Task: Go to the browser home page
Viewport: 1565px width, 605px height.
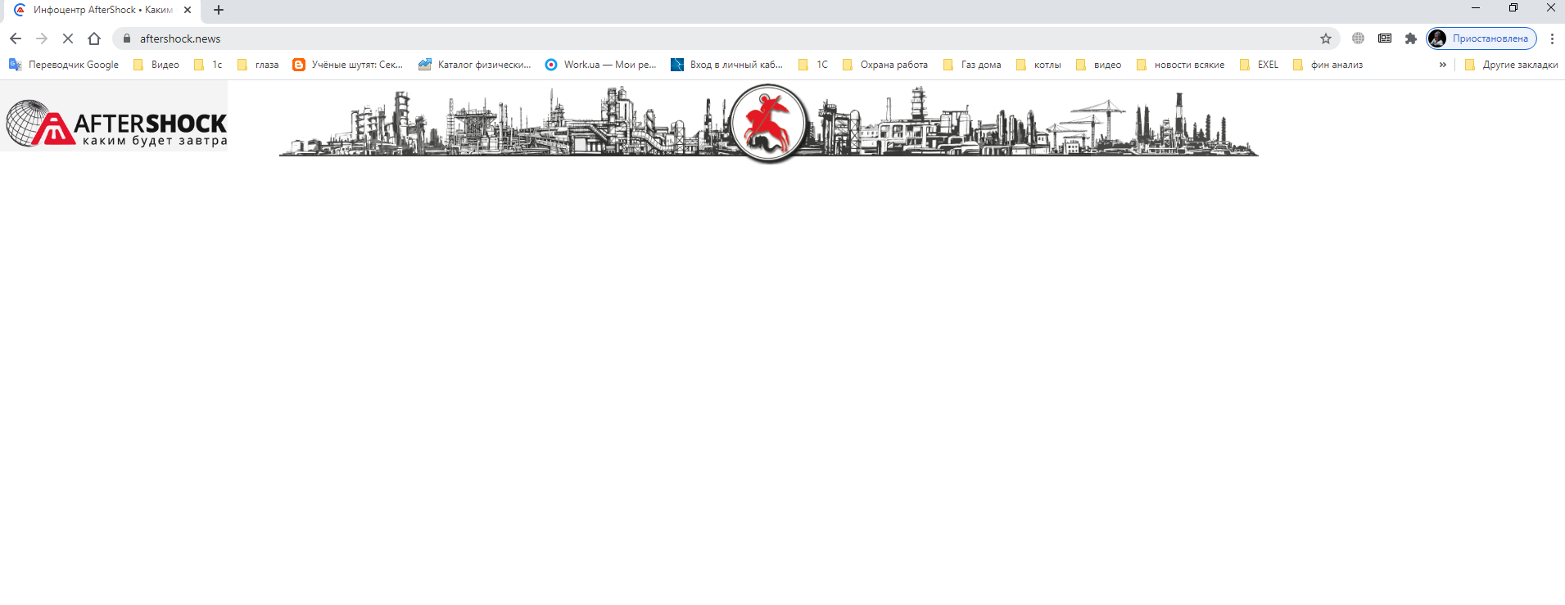Action: pyautogui.click(x=94, y=38)
